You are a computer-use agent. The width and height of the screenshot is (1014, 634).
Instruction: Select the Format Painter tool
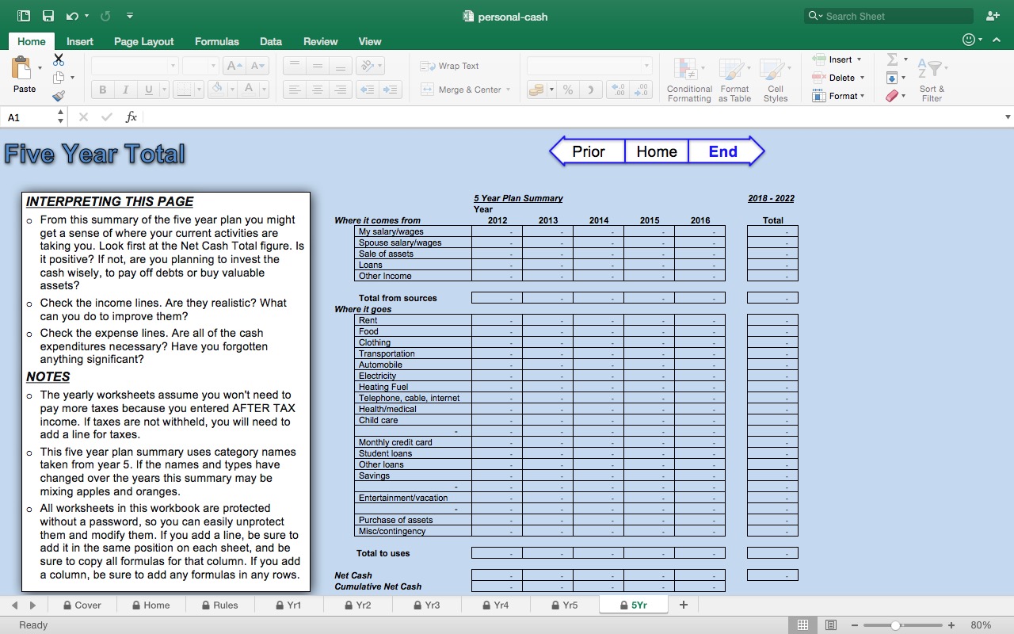pyautogui.click(x=59, y=95)
